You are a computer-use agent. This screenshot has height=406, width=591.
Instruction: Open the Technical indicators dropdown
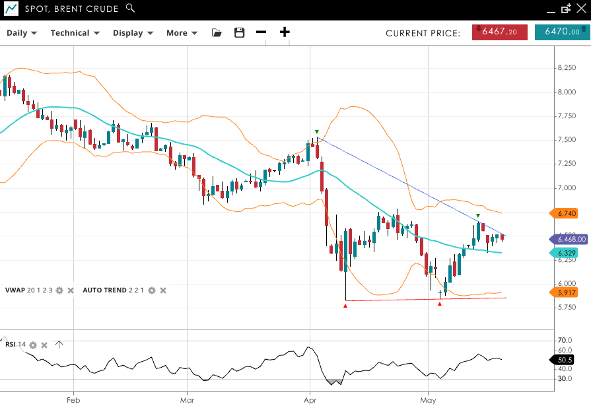[75, 32]
